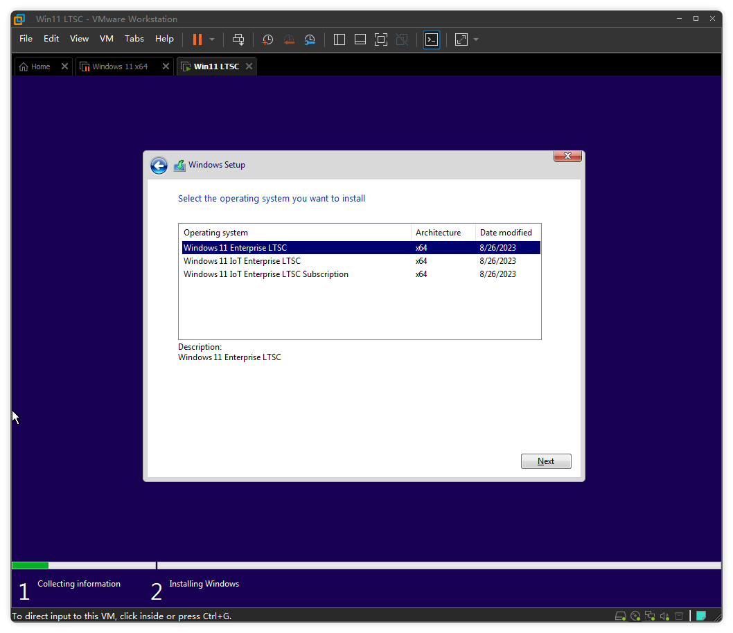Pause the running virtual machine
This screenshot has height=633, width=733.
[197, 39]
